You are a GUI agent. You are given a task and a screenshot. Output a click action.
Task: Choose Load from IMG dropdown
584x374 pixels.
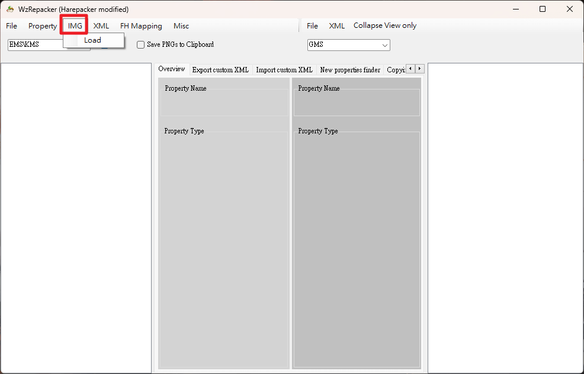click(93, 40)
